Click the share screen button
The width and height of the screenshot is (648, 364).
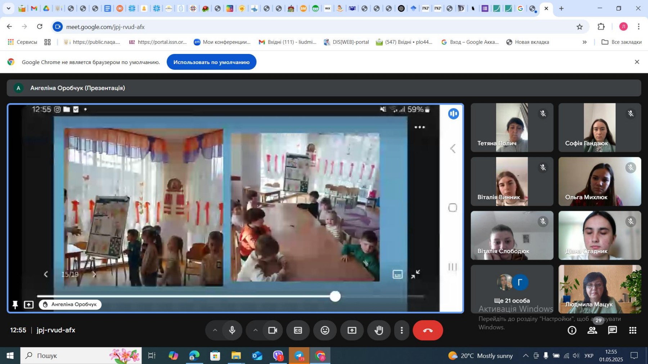coord(352,330)
